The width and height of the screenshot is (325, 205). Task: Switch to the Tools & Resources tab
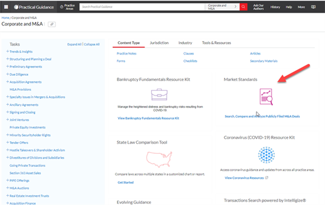click(x=216, y=43)
